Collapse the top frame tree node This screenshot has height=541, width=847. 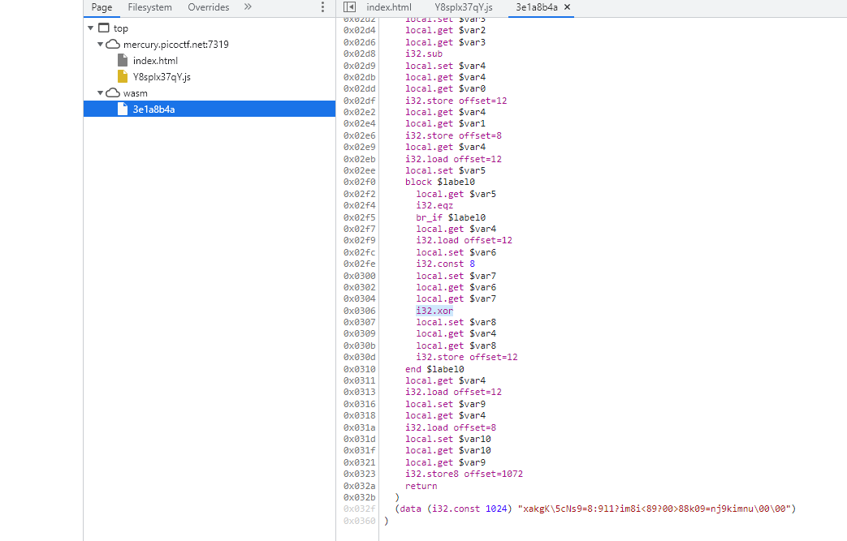pyautogui.click(x=91, y=28)
